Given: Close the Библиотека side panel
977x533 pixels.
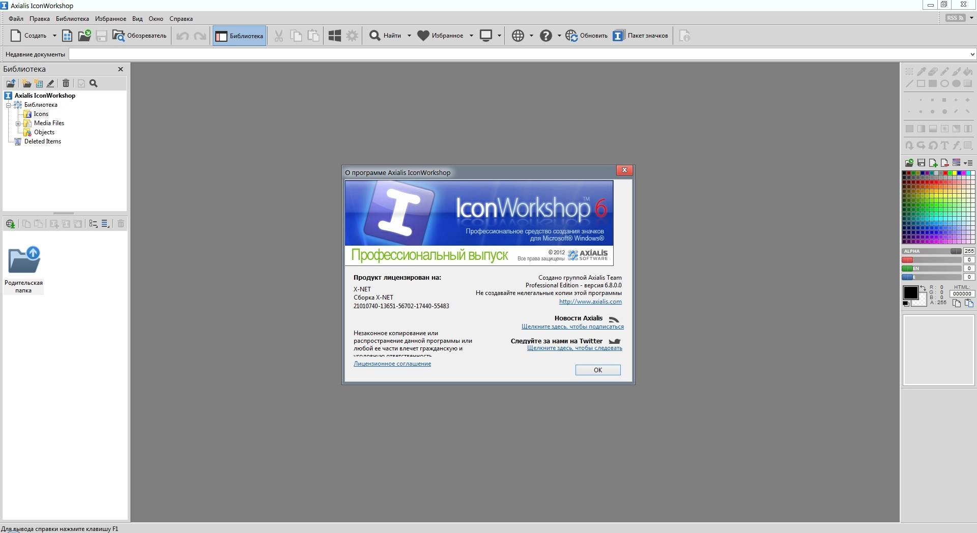Looking at the screenshot, I should tap(121, 69).
